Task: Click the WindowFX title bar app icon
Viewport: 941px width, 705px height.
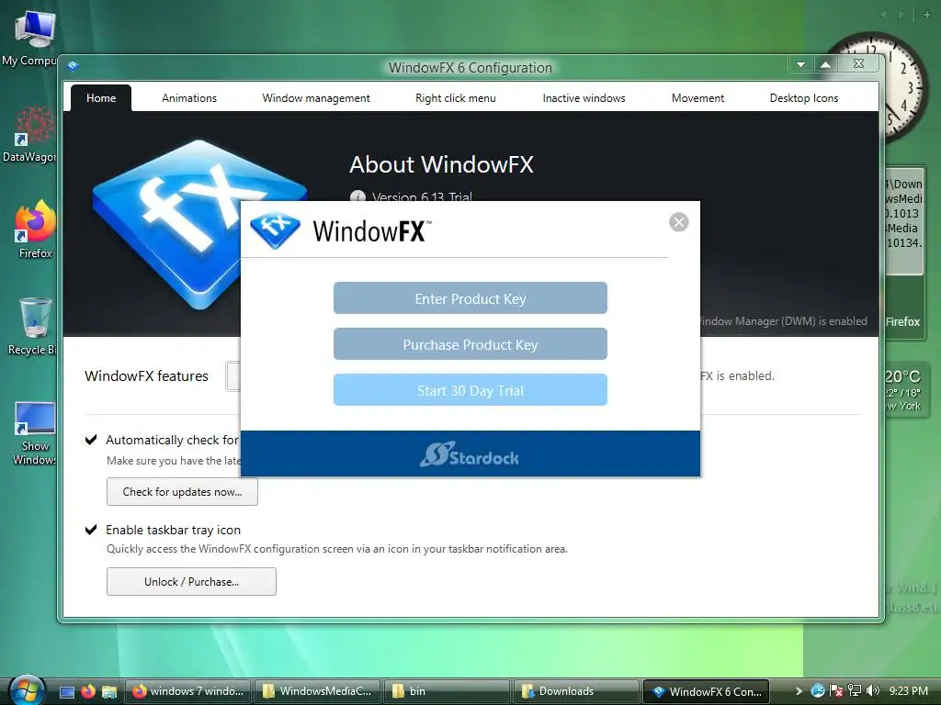Action: point(74,66)
